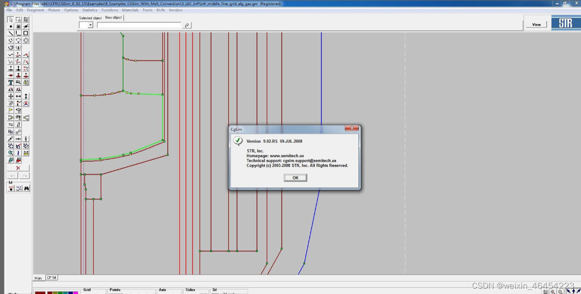Select the T text label tool
Screen dimensions: 581x294
11,82
